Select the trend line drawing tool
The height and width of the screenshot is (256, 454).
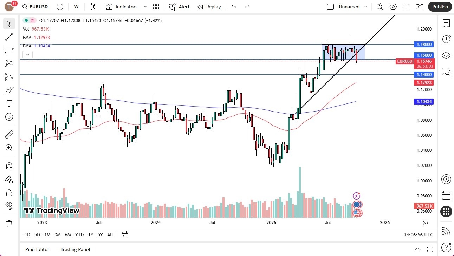[x=9, y=37]
